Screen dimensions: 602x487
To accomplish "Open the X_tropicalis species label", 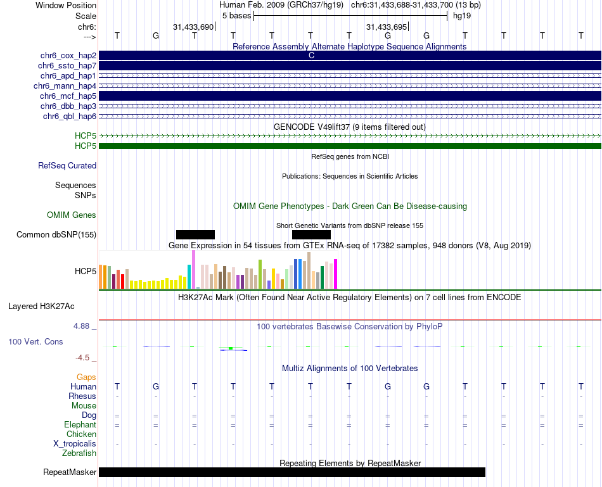I will (x=75, y=444).
